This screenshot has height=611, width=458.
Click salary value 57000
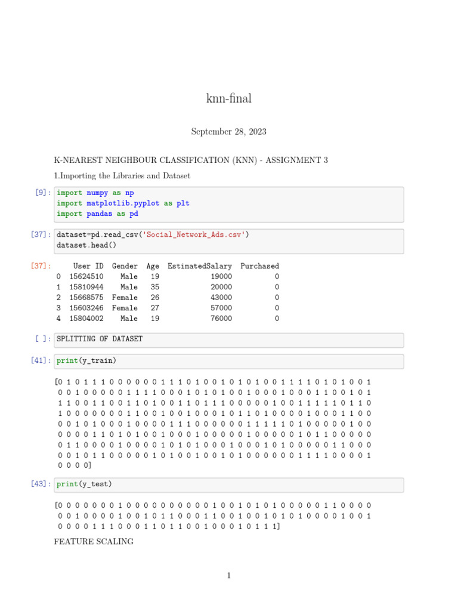pos(221,308)
